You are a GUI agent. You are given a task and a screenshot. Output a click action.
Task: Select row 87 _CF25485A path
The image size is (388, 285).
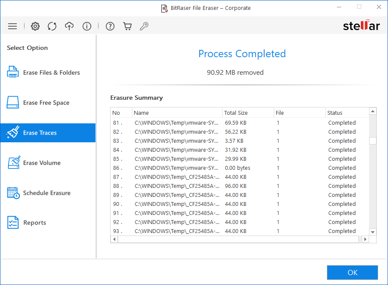coord(177,177)
